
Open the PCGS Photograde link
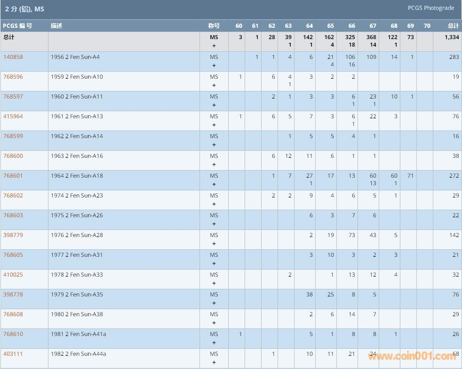430,8
